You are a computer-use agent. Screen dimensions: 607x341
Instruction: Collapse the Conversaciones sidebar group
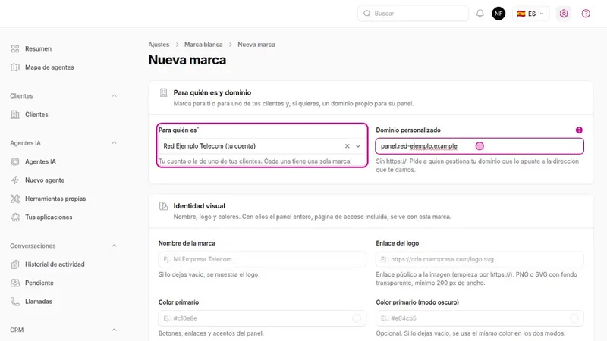(x=115, y=246)
